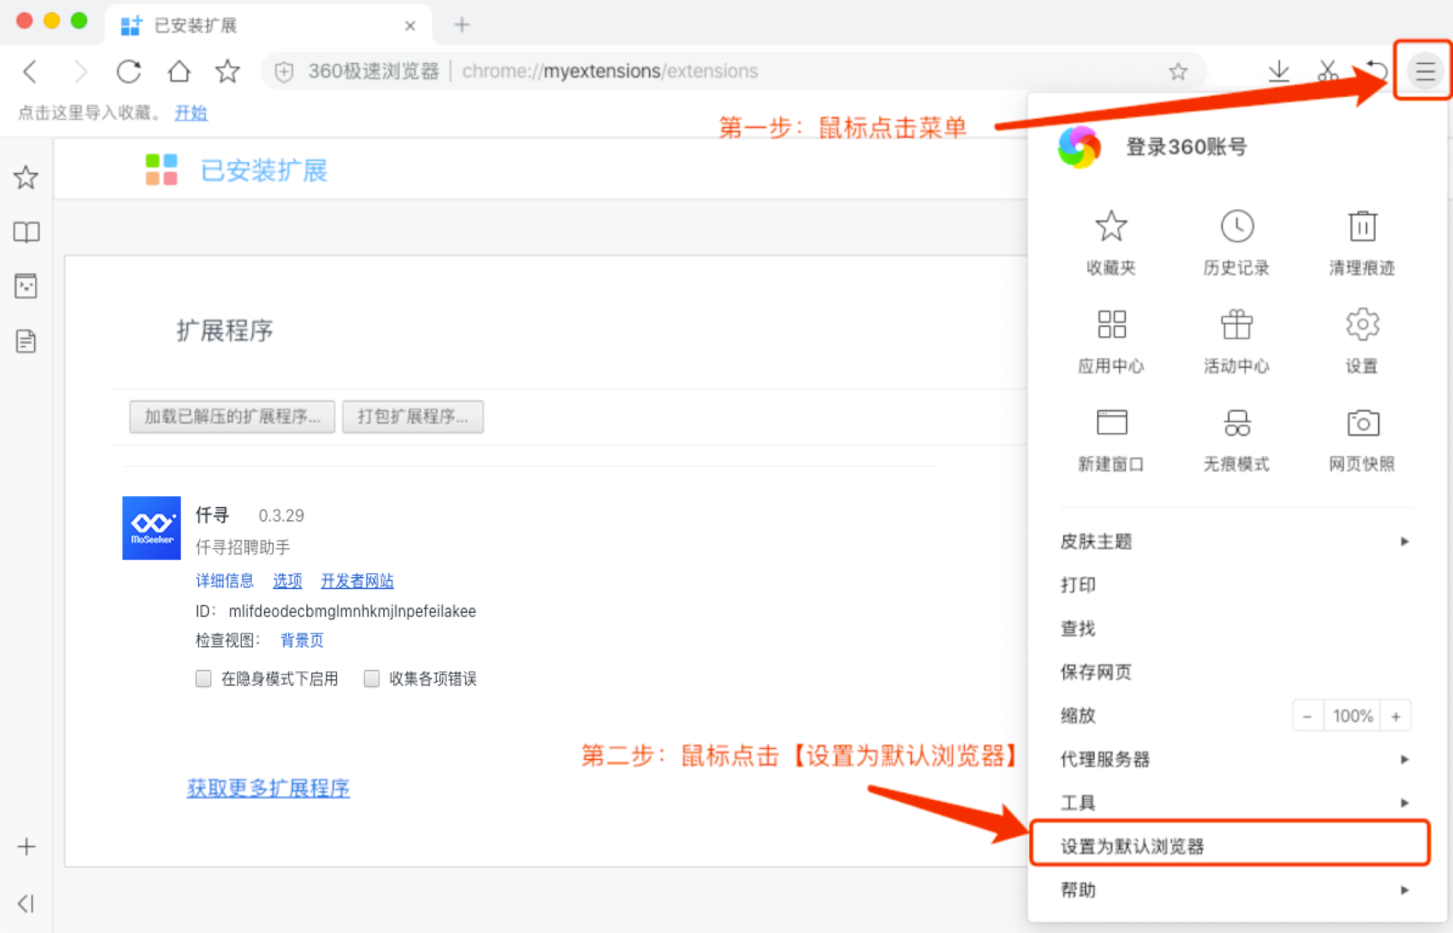1453x933 pixels.
Task: Decrease zoom with minus button
Action: pyautogui.click(x=1307, y=716)
